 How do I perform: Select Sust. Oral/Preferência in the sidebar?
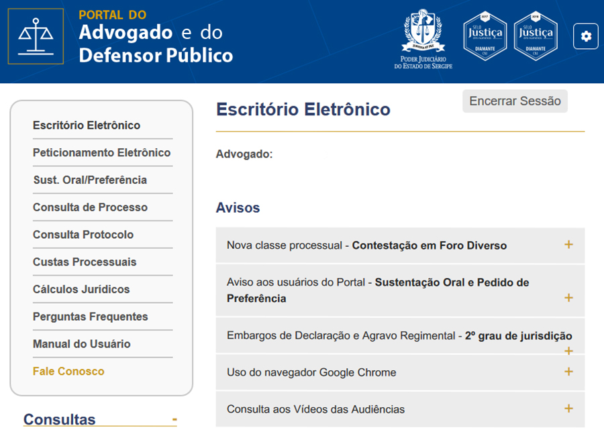[90, 180]
